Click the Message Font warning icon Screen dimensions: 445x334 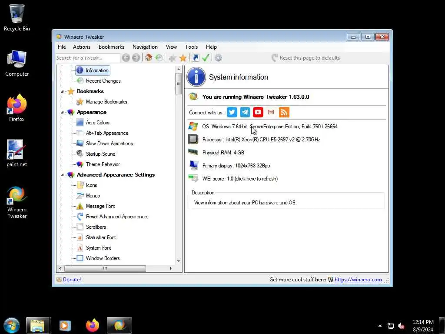click(x=80, y=206)
